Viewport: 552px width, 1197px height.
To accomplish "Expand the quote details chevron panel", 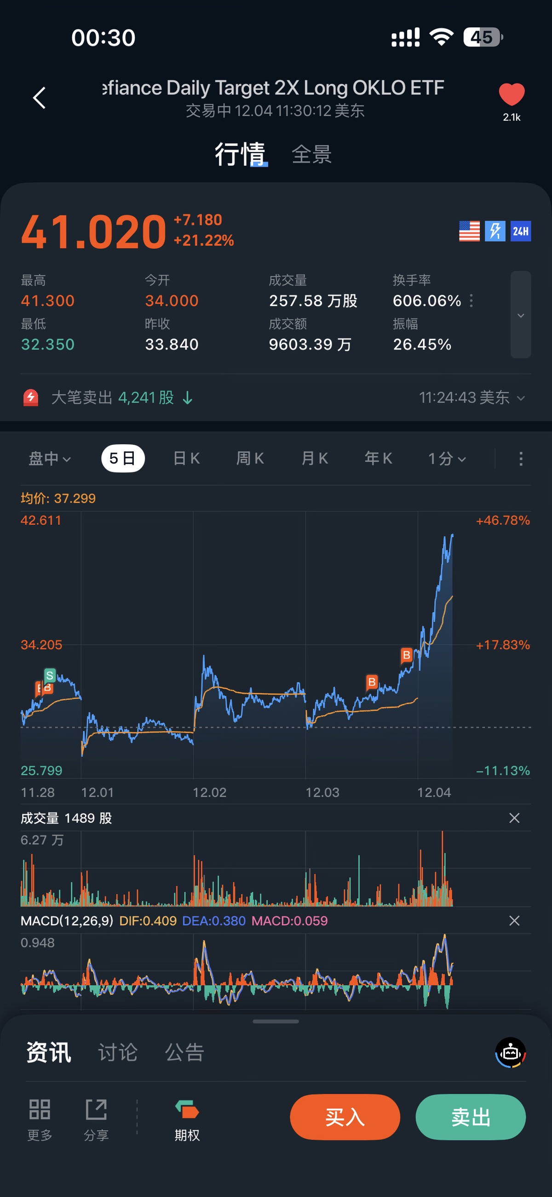I will point(520,315).
